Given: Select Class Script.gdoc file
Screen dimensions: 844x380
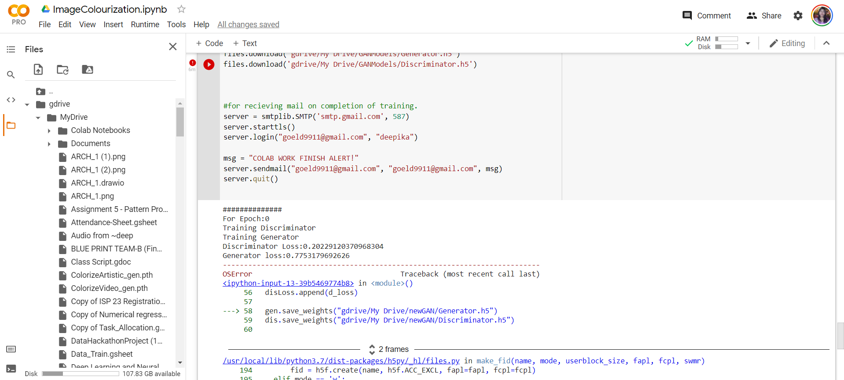Looking at the screenshot, I should click(101, 262).
